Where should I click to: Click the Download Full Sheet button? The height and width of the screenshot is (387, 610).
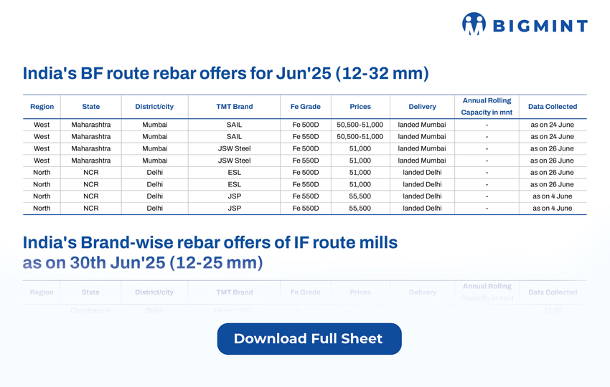(309, 339)
